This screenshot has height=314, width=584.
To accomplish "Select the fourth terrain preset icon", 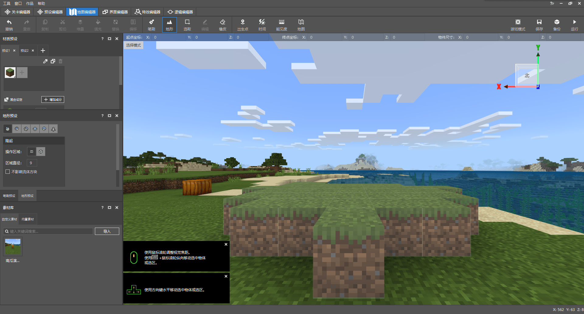I will [35, 129].
